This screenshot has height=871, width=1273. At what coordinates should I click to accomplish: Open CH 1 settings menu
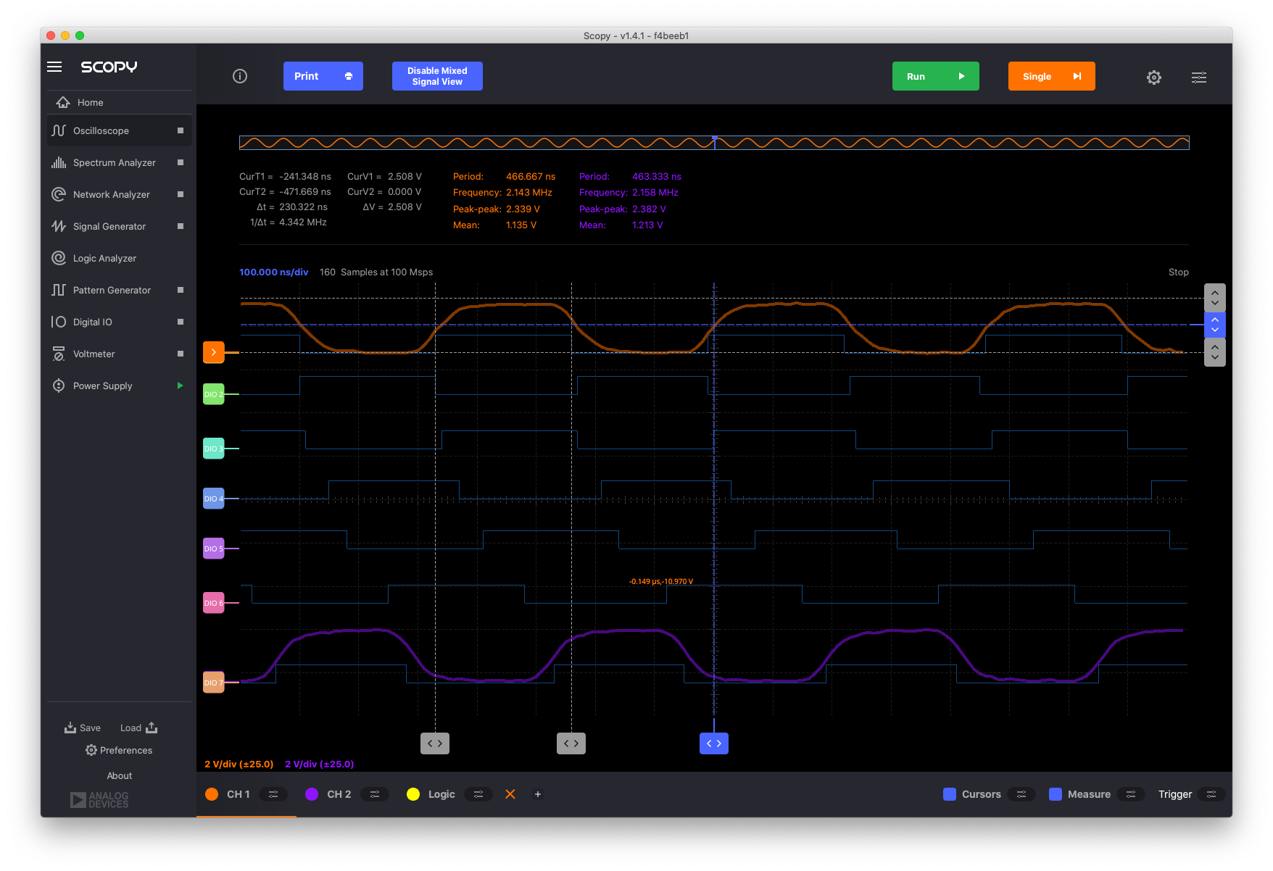[273, 794]
